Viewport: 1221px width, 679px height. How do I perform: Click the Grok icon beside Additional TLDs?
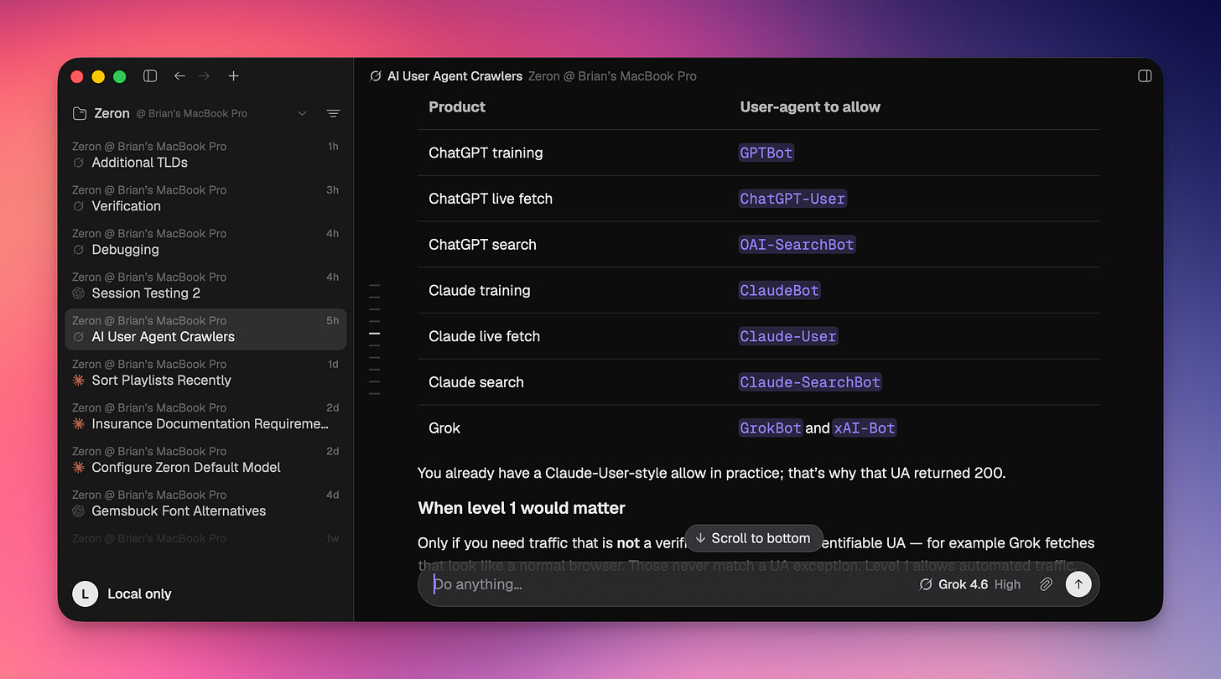(79, 163)
